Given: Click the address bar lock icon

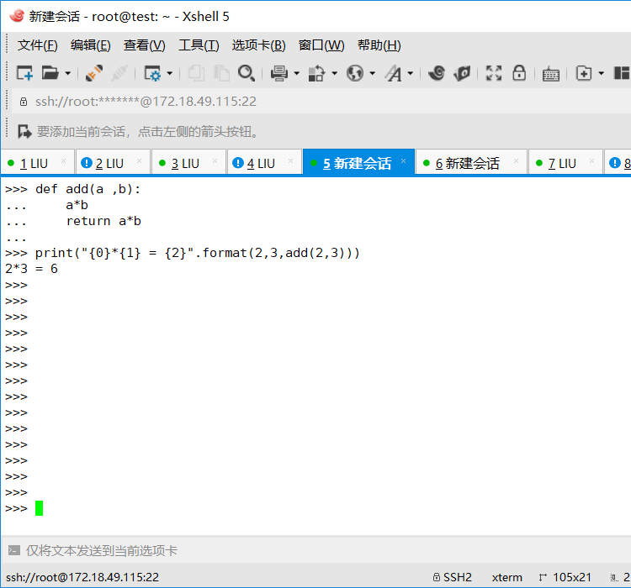Looking at the screenshot, I should click(x=24, y=102).
